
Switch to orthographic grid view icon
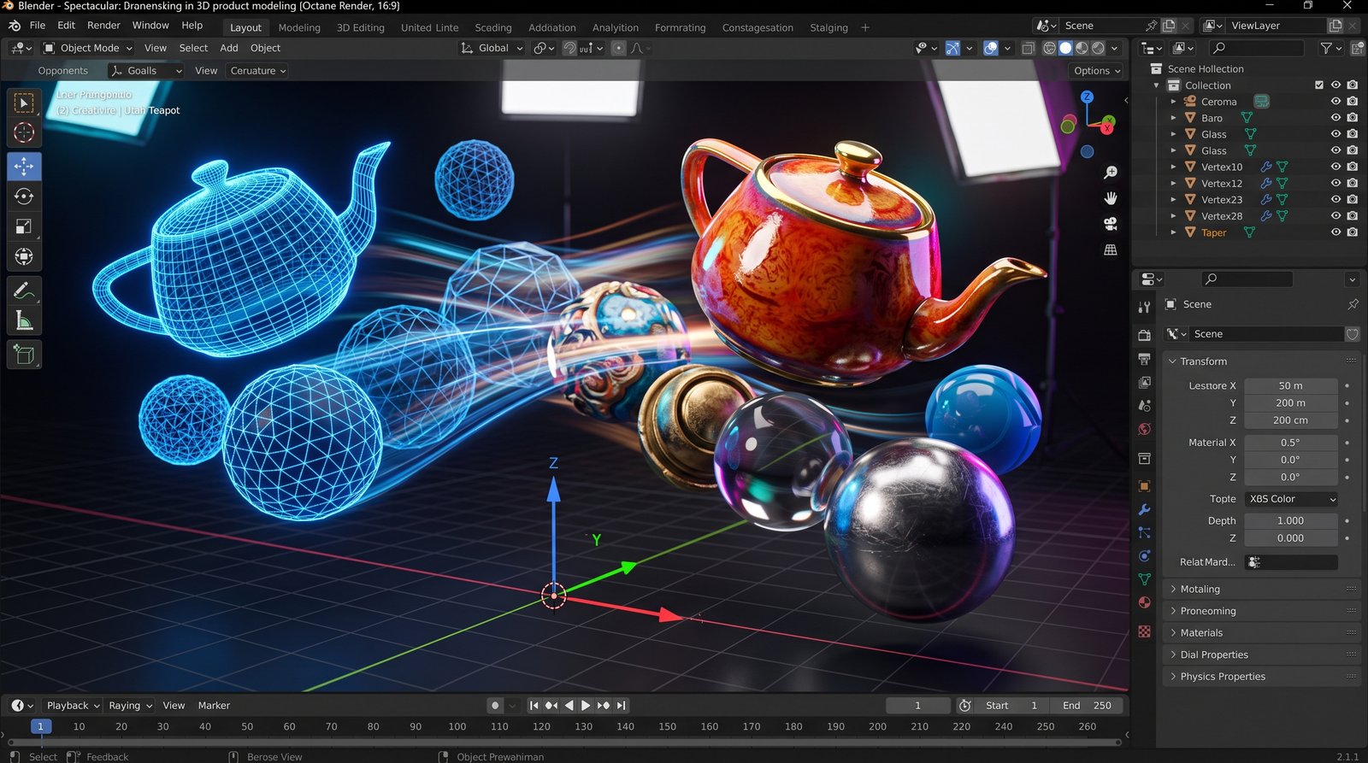pyautogui.click(x=1111, y=249)
